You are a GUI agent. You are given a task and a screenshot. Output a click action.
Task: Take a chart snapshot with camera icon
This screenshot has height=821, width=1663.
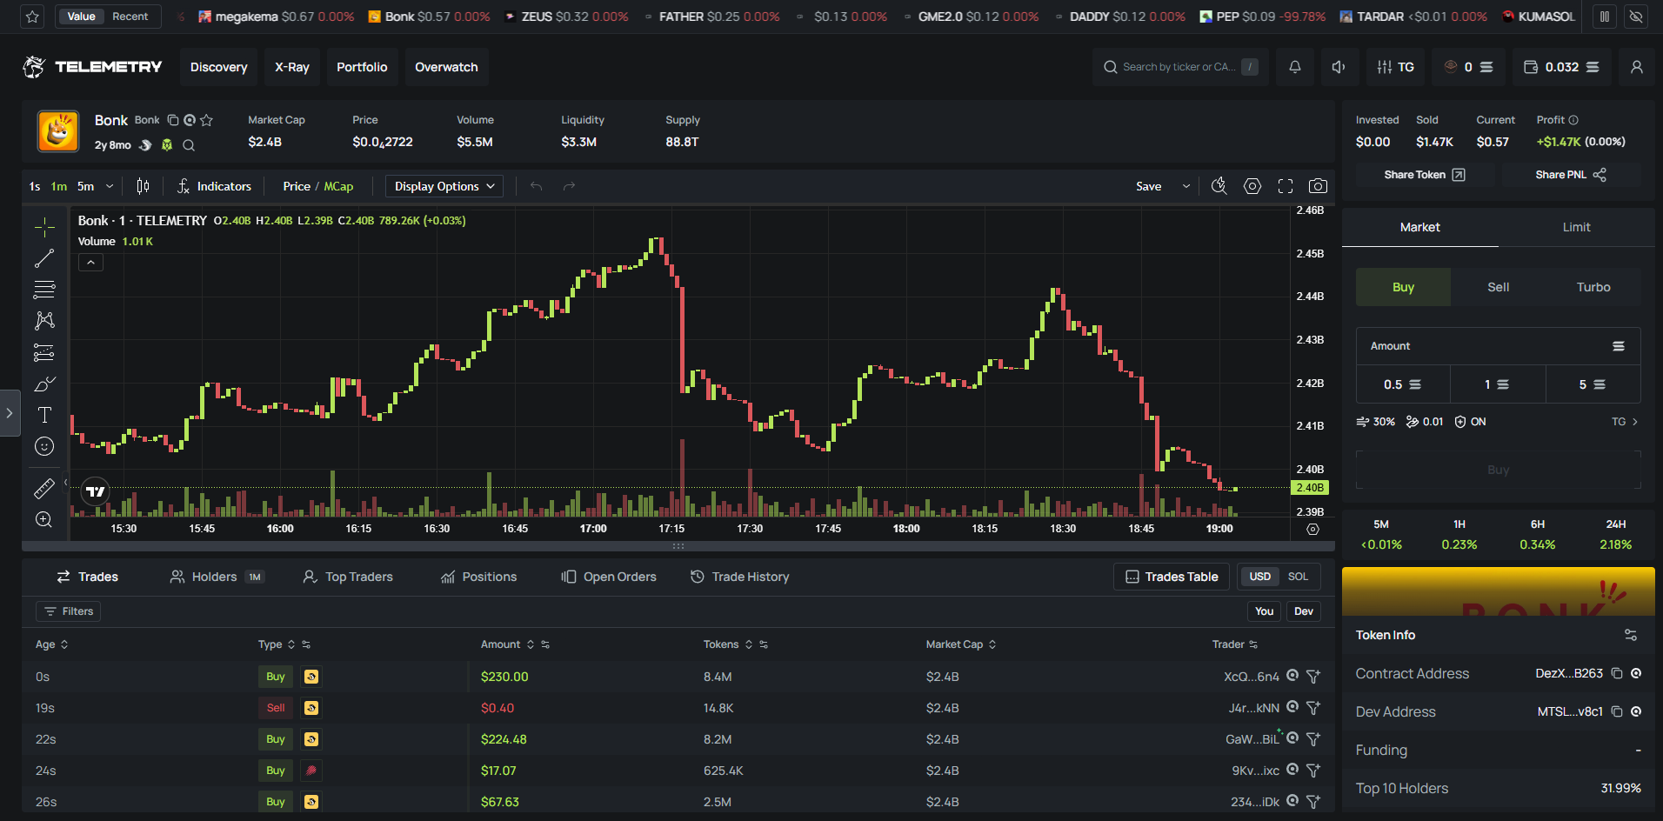pos(1318,186)
